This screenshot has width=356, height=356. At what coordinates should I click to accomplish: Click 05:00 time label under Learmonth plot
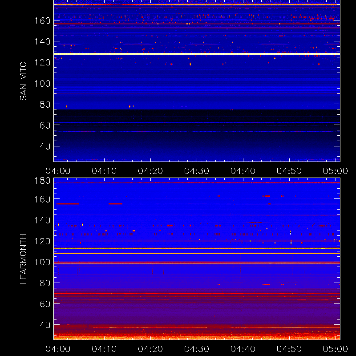(336, 349)
